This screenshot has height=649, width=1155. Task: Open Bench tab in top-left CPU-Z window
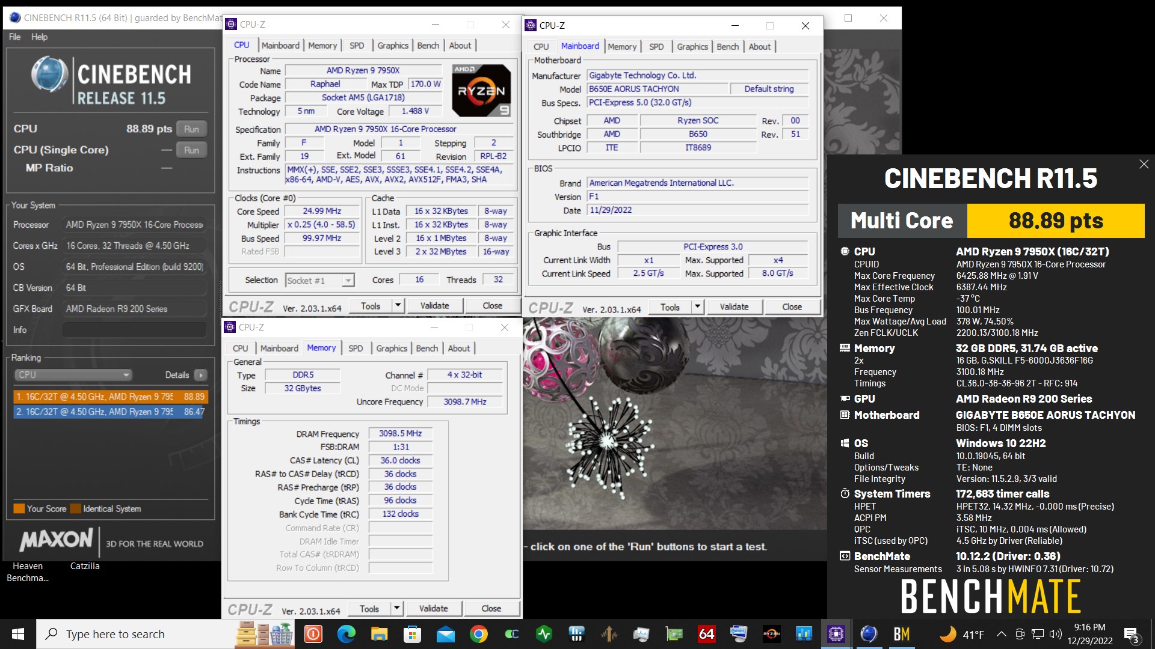[428, 46]
